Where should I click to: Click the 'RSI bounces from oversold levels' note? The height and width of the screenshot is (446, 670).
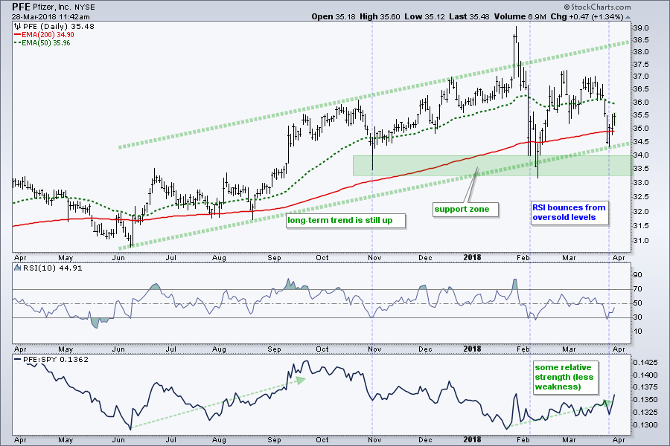[x=569, y=213]
